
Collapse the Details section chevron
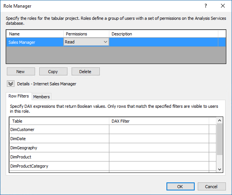(11, 84)
